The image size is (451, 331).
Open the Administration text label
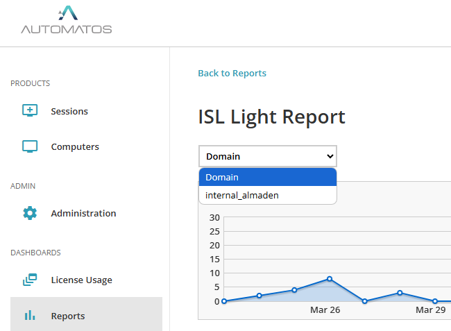click(83, 213)
